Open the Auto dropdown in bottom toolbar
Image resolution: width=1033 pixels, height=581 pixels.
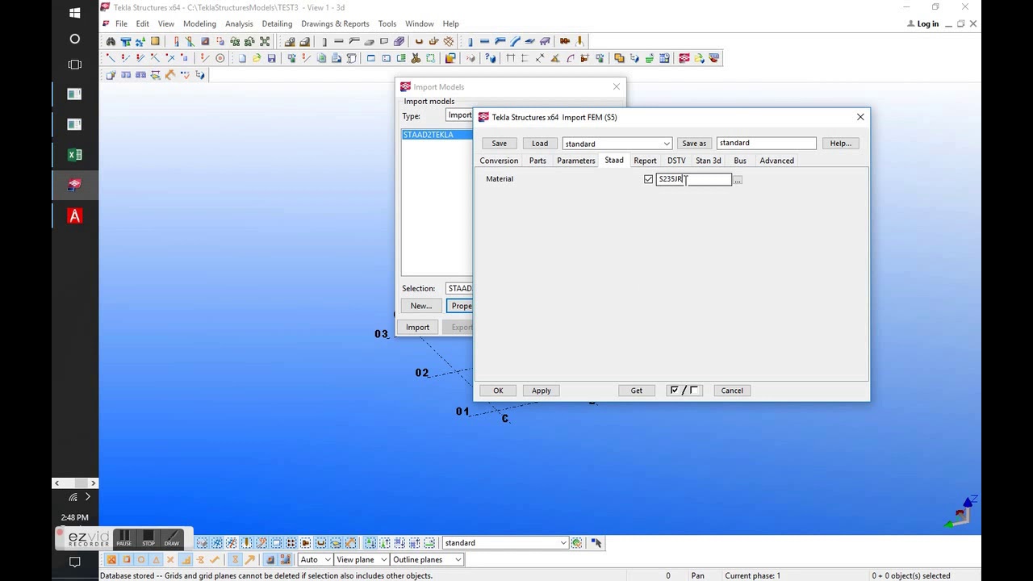(x=316, y=559)
